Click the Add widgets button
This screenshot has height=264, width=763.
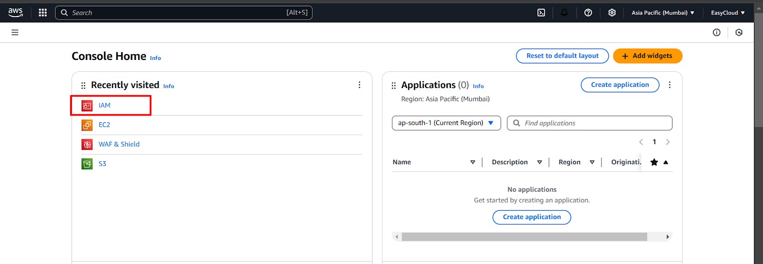pos(648,56)
